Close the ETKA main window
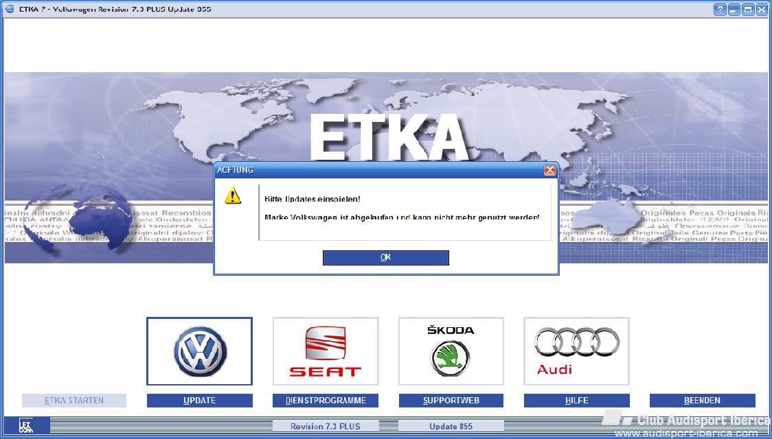The height and width of the screenshot is (439, 772). click(x=762, y=10)
